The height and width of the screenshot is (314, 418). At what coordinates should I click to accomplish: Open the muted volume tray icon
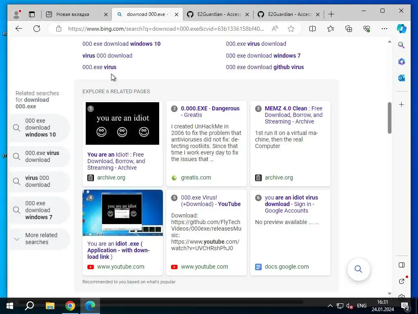(349, 306)
